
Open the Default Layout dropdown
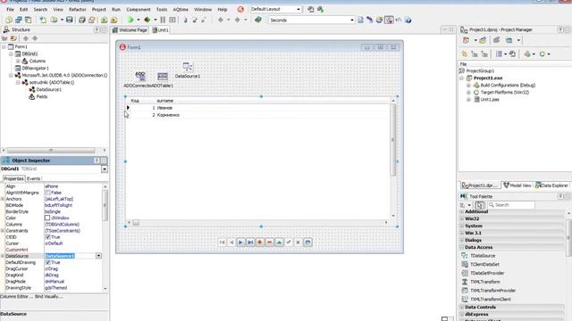point(299,9)
